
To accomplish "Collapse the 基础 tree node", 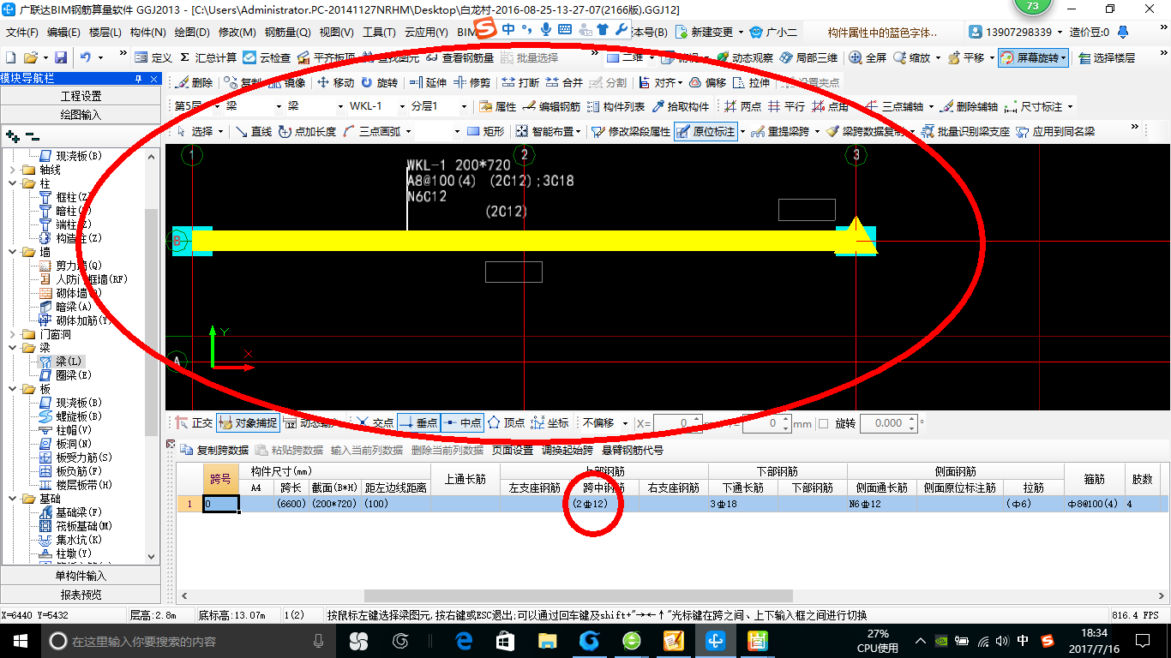I will click(14, 499).
